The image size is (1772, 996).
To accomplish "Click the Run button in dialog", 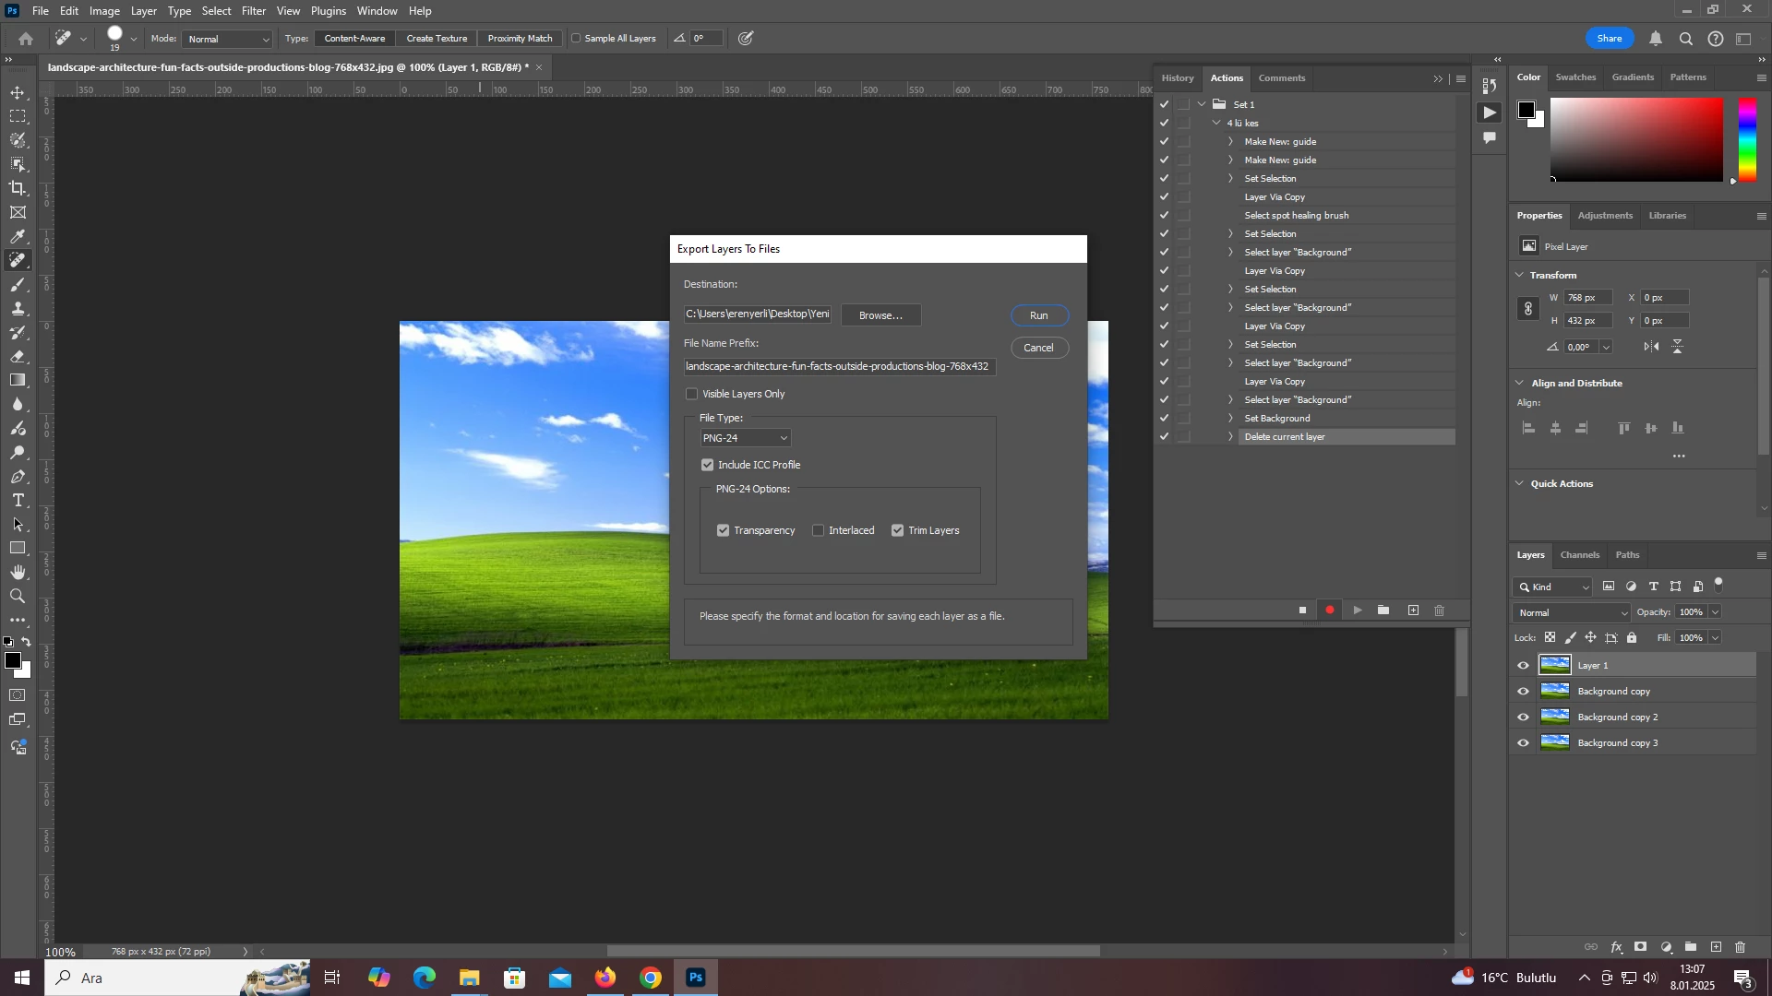I will click(1039, 315).
